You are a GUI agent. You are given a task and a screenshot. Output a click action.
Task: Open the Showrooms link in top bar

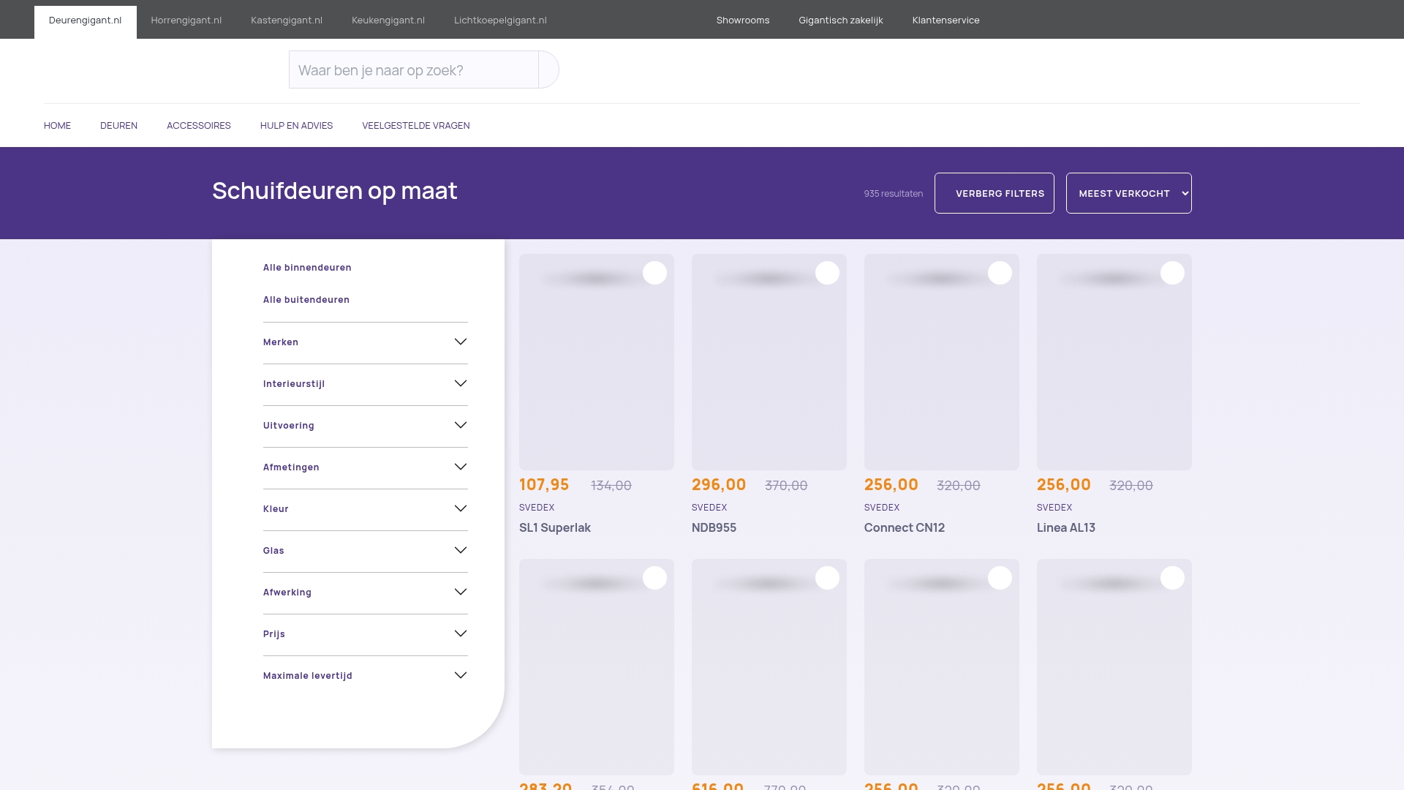point(743,20)
